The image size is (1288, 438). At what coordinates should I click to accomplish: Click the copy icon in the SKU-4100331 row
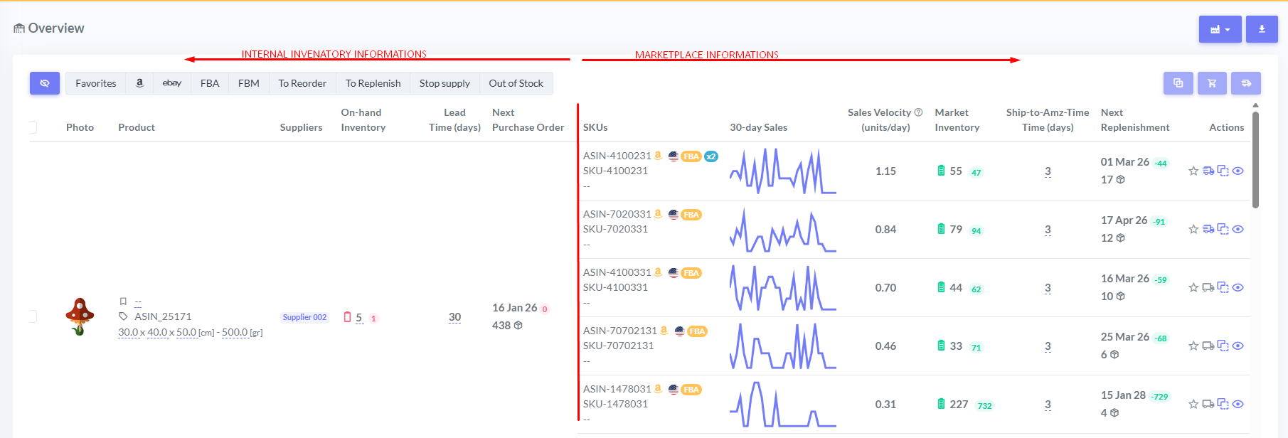tap(1223, 287)
